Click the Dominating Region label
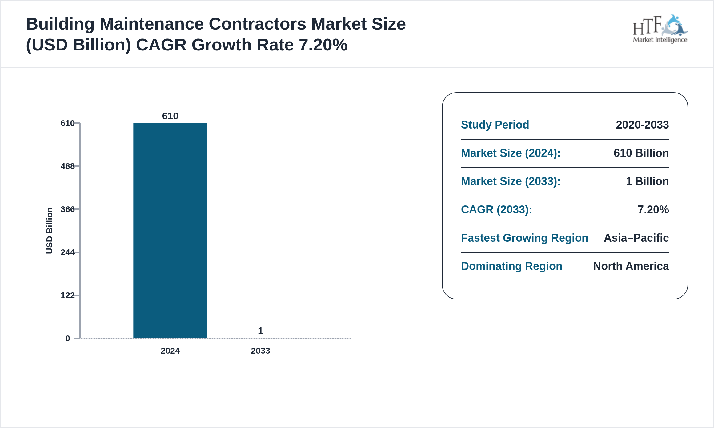This screenshot has height=428, width=714. (x=512, y=266)
